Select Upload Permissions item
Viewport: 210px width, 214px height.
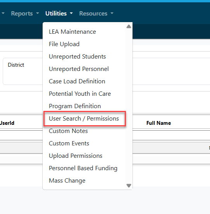click(76, 156)
